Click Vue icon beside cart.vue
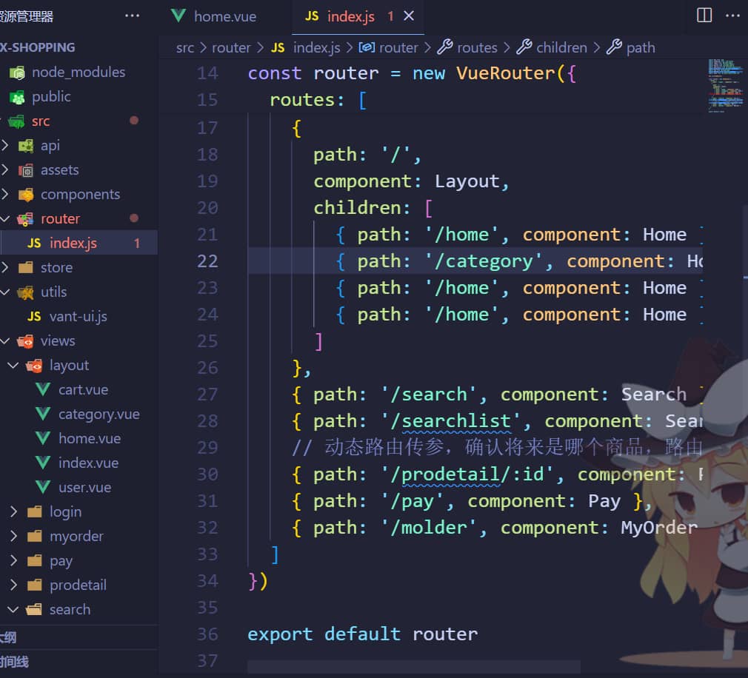The height and width of the screenshot is (678, 748). [43, 390]
